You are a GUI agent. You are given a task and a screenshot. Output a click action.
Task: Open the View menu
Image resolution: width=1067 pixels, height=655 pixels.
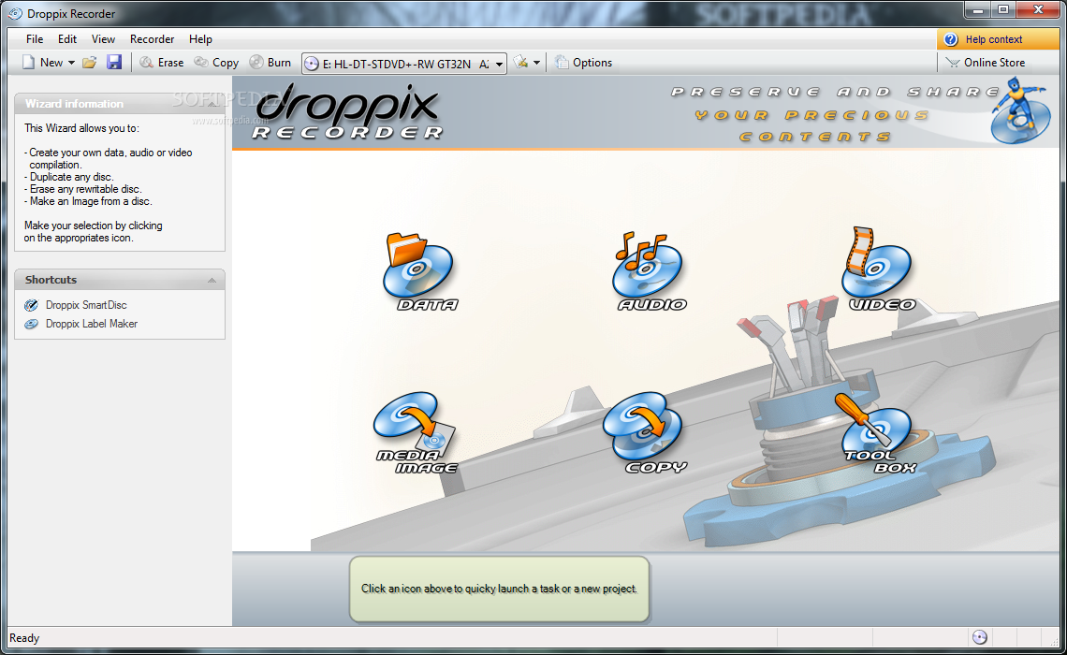click(x=104, y=39)
